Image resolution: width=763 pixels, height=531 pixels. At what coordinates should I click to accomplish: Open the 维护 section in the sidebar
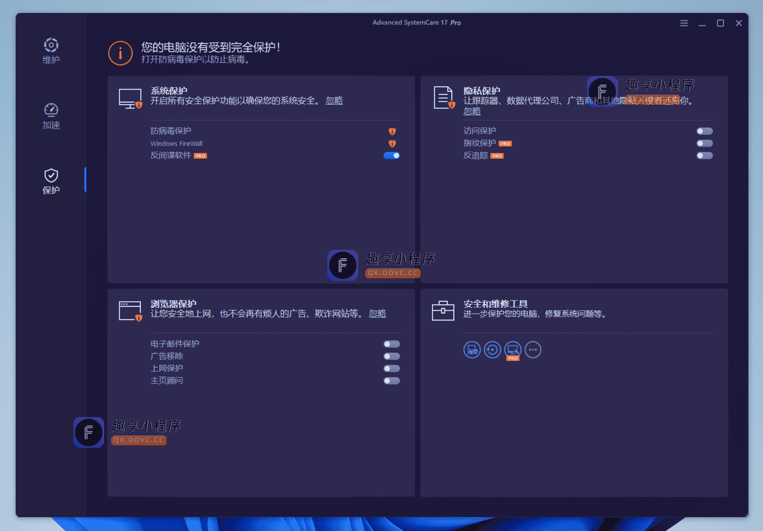(51, 51)
